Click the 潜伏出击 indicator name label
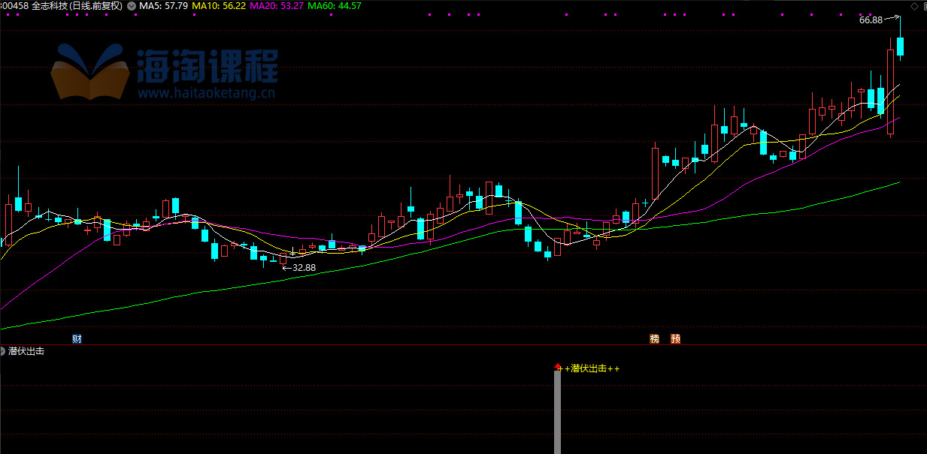927x454 pixels. (x=26, y=351)
